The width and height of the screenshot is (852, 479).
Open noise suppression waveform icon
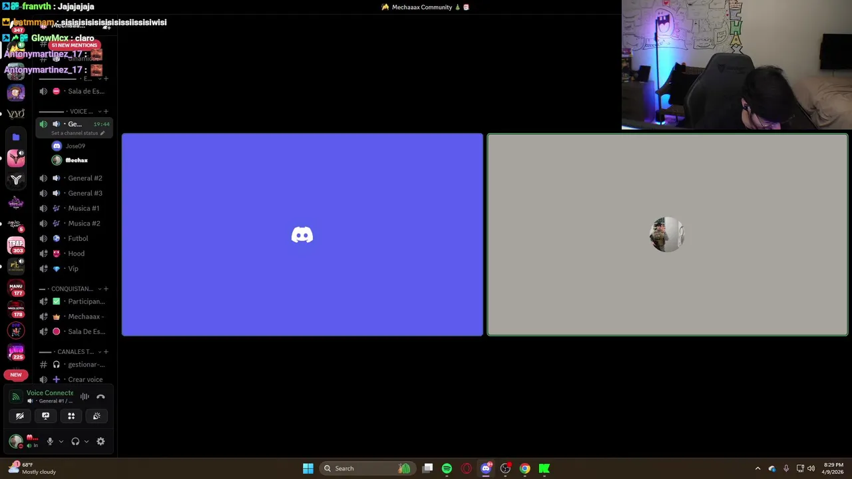(x=85, y=397)
